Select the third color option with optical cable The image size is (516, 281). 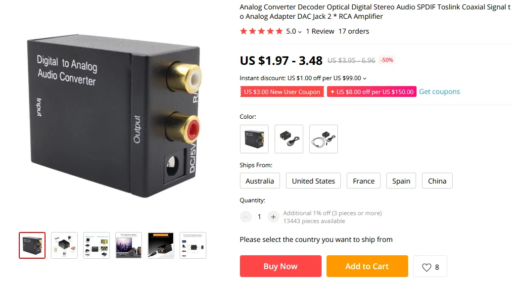click(323, 139)
